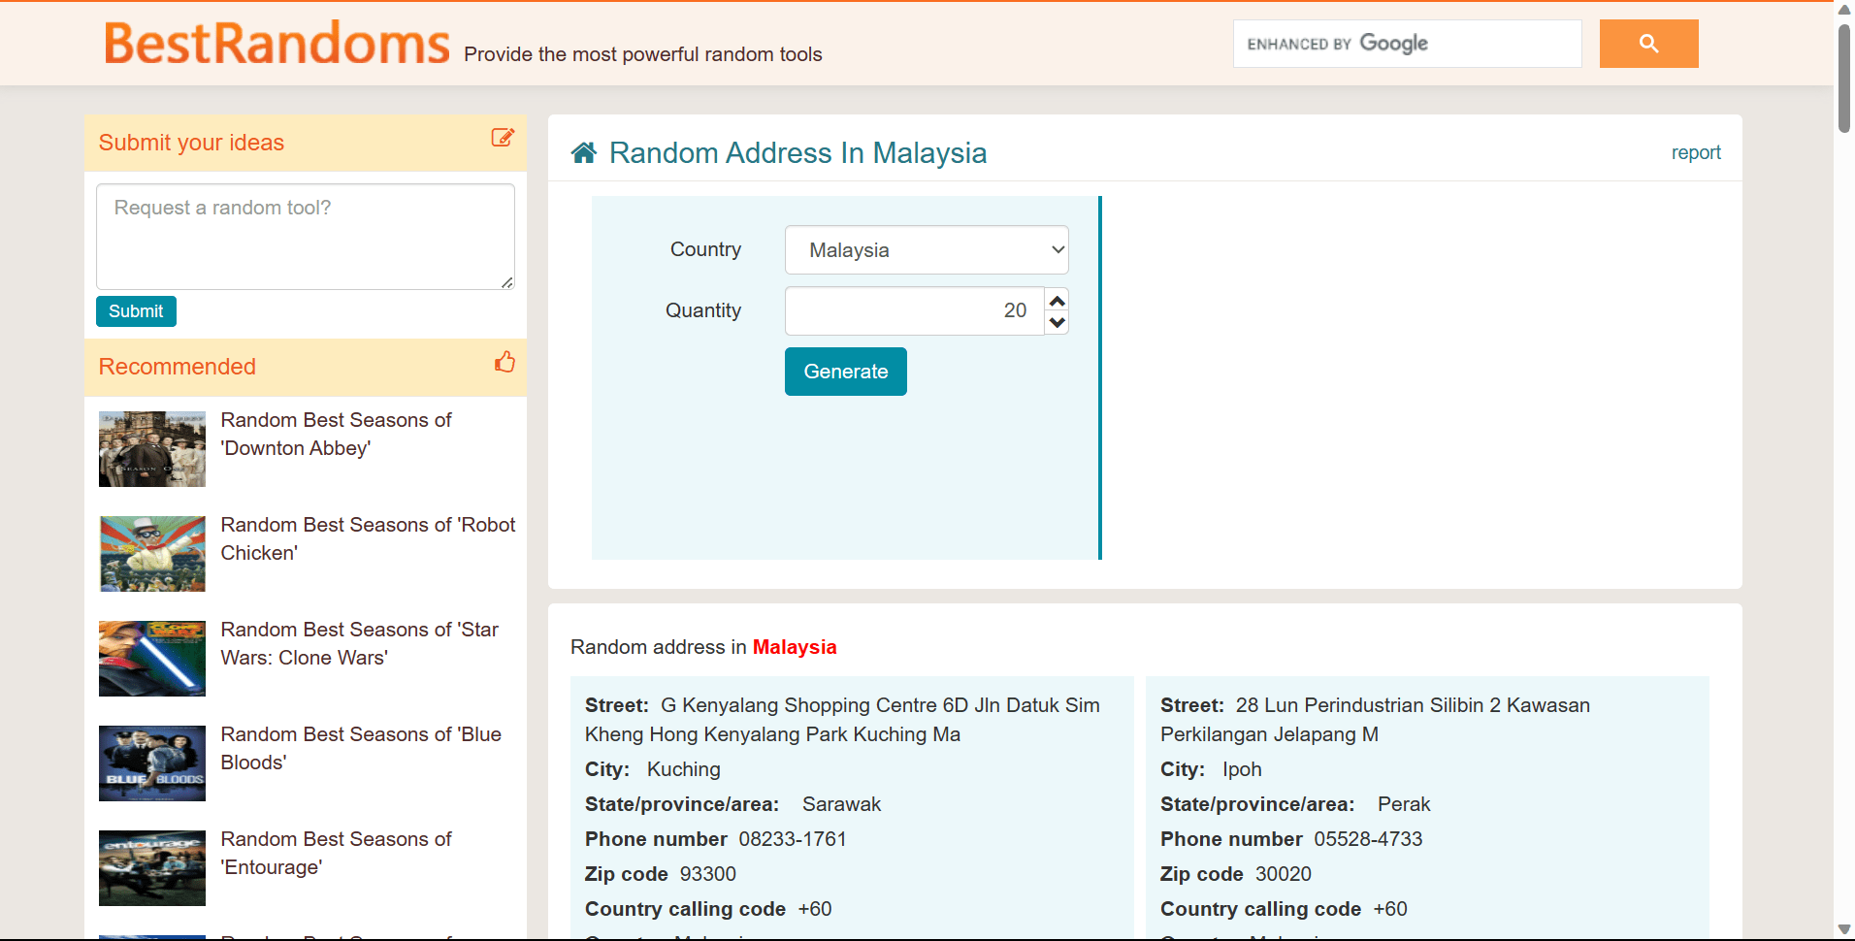Click the Request a random tool text area
1855x941 pixels.
click(x=306, y=237)
